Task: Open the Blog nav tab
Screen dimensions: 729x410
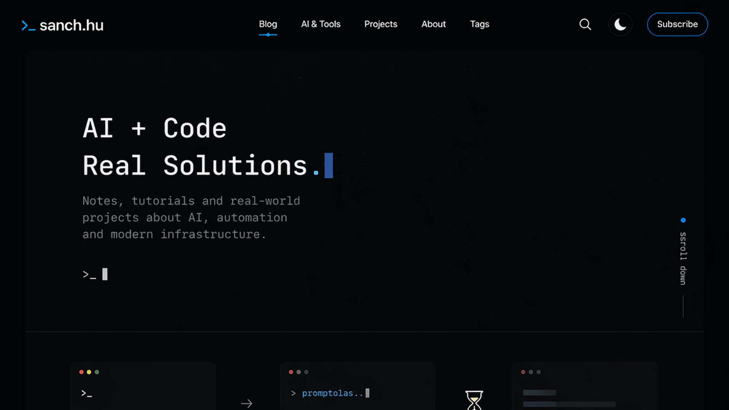Action: click(x=268, y=25)
